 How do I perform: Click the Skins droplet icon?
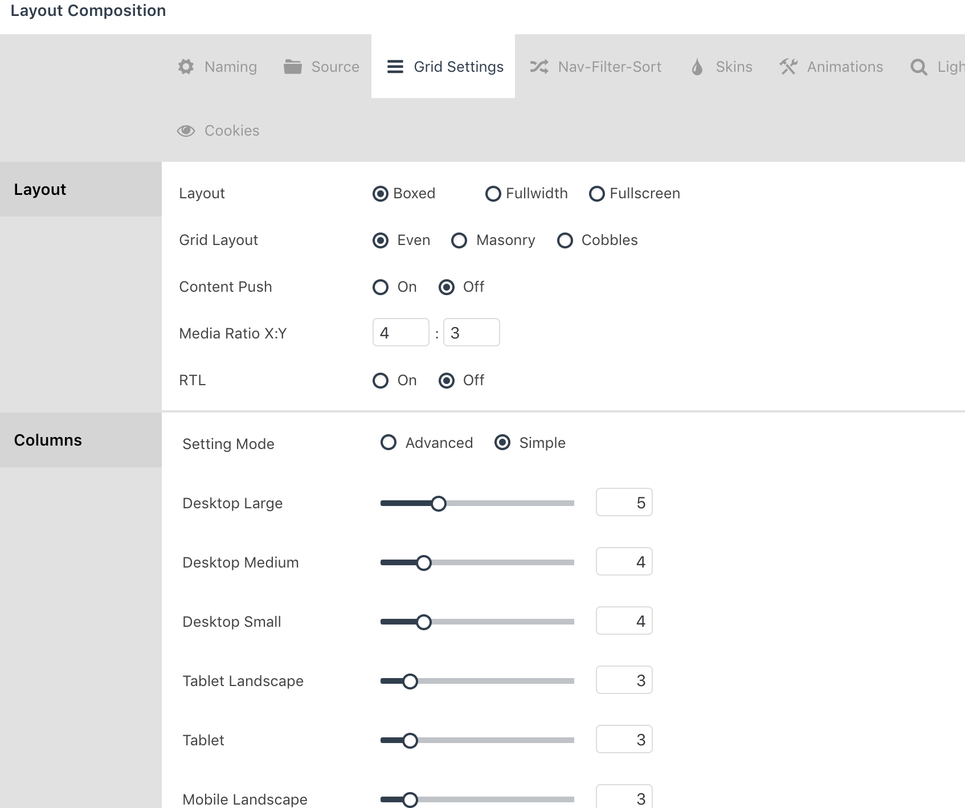pos(697,67)
